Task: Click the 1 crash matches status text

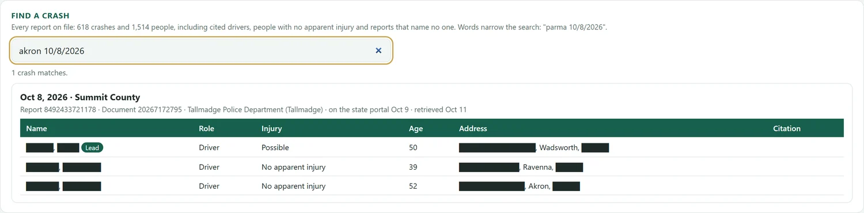Action: [40, 73]
